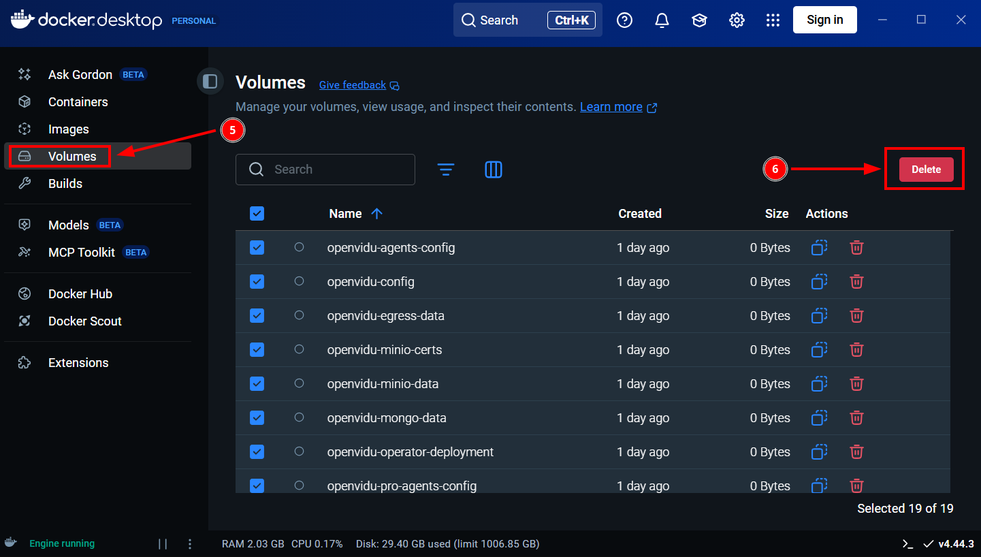This screenshot has width=981, height=557.
Task: Open the terminal icon in status bar
Action: coord(907,543)
